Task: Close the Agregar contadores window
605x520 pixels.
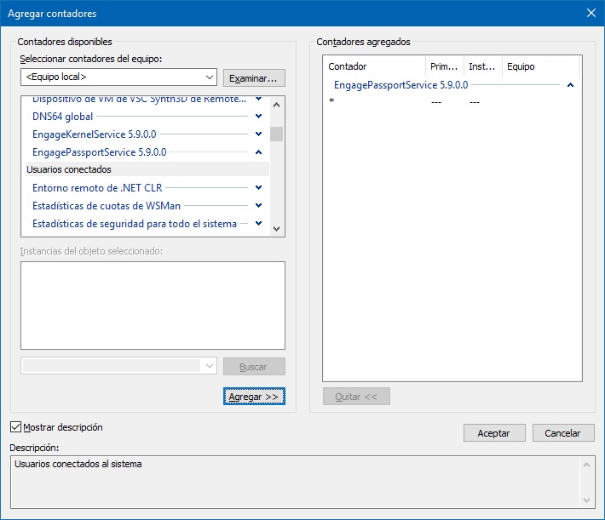Action: coord(591,13)
